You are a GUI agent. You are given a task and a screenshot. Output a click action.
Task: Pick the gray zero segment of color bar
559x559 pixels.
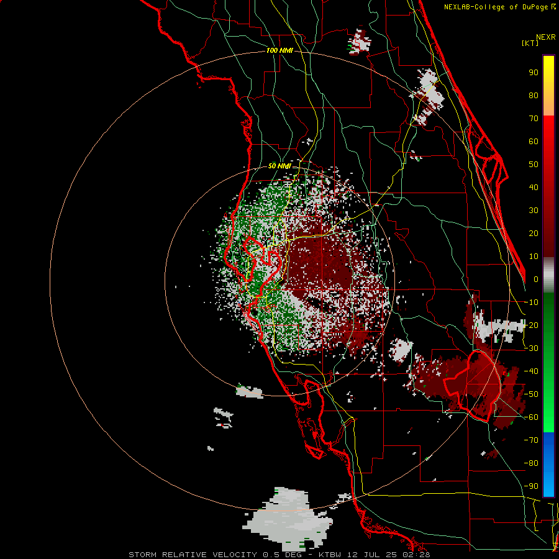(548, 275)
